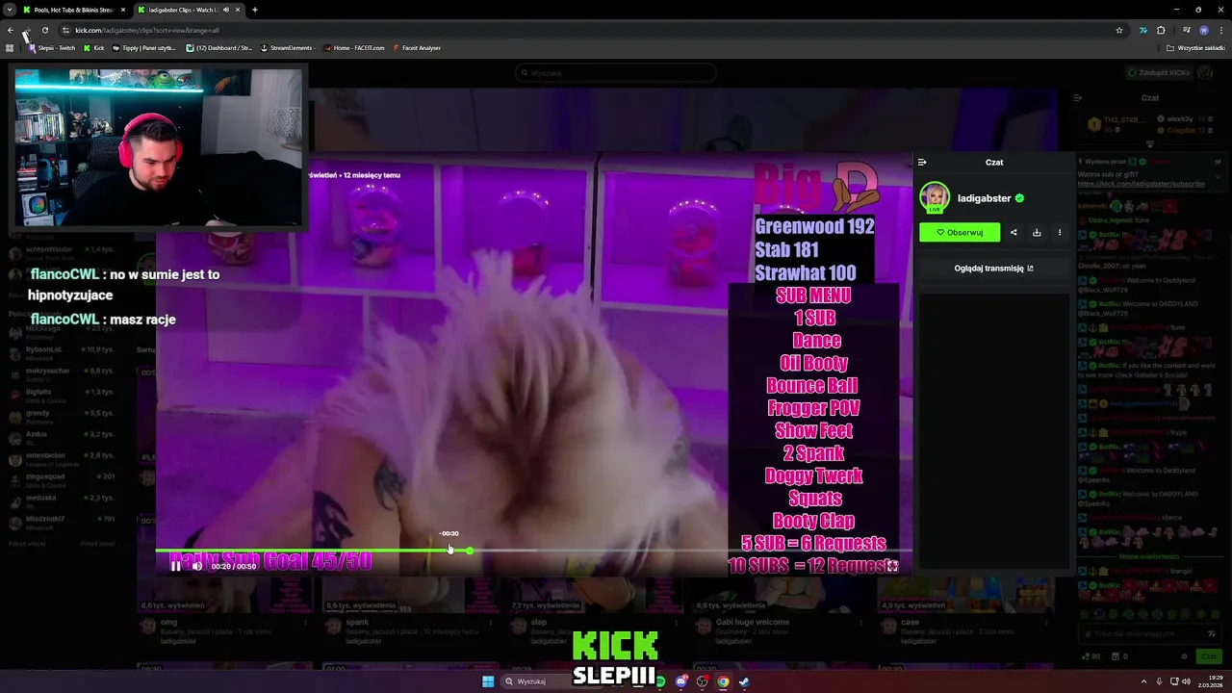Open Chrome from the taskbar
Screen dimensions: 1232x693
(x=723, y=681)
